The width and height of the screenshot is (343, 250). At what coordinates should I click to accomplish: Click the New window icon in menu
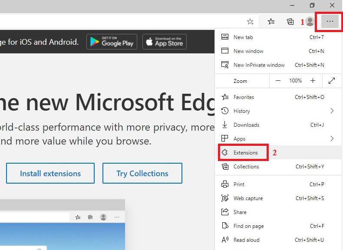(225, 51)
